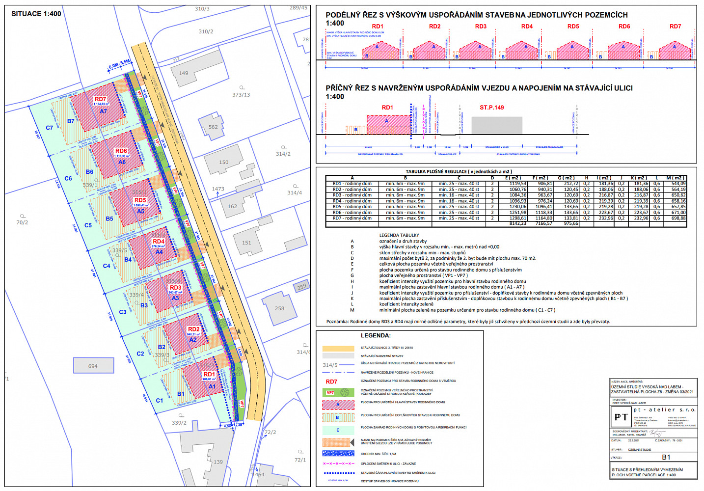Click the RD7 heading in the longitudinal section
The width and height of the screenshot is (704, 491).
(x=675, y=27)
